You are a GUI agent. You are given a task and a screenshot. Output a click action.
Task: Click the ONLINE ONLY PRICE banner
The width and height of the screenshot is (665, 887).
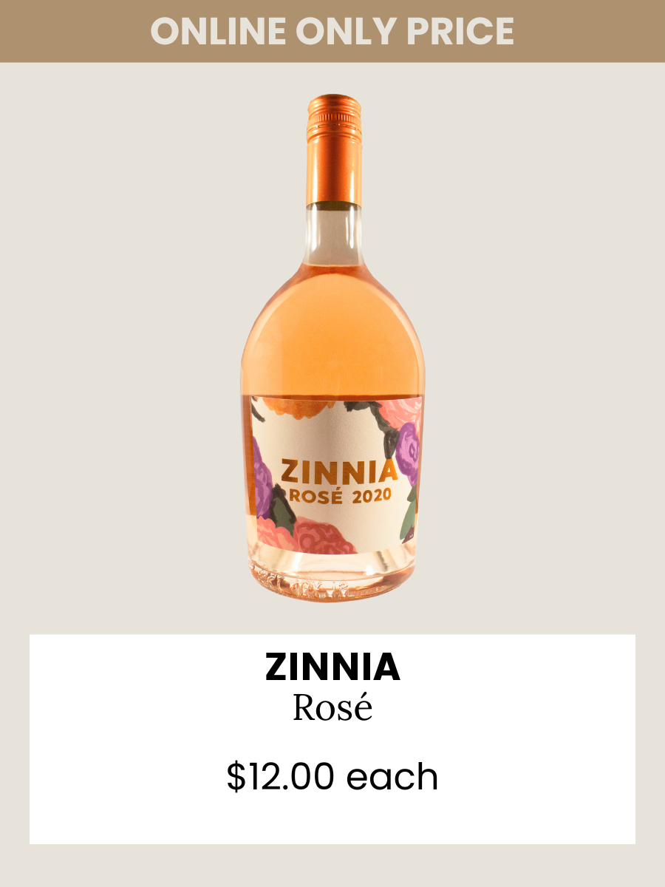[332, 31]
